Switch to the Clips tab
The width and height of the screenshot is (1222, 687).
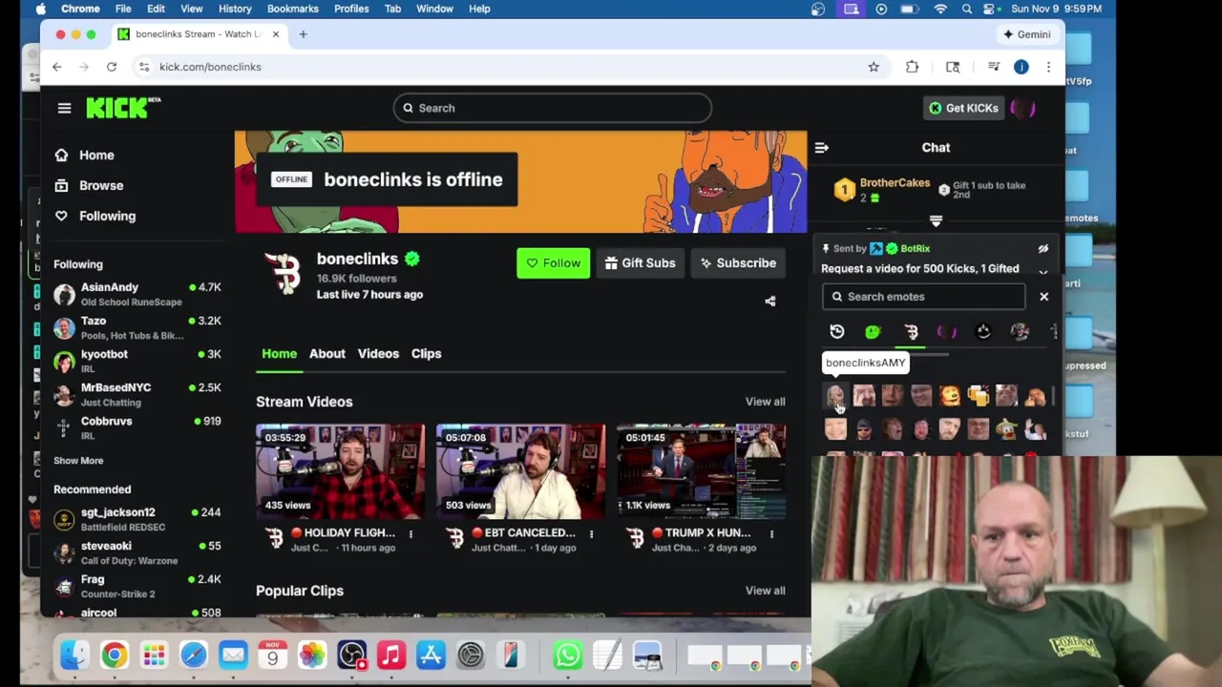426,354
